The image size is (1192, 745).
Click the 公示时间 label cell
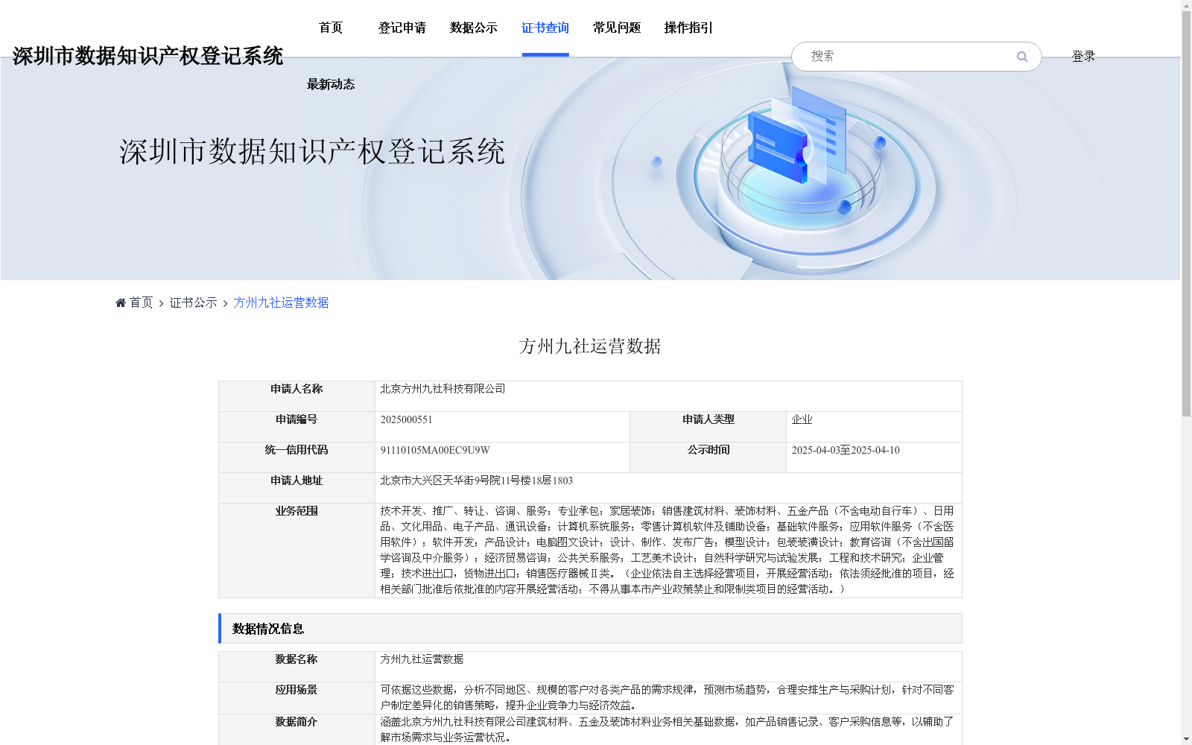[708, 457]
